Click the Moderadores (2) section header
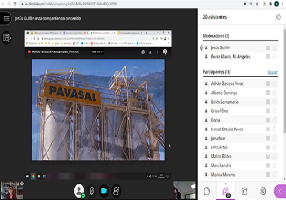 coord(216,36)
